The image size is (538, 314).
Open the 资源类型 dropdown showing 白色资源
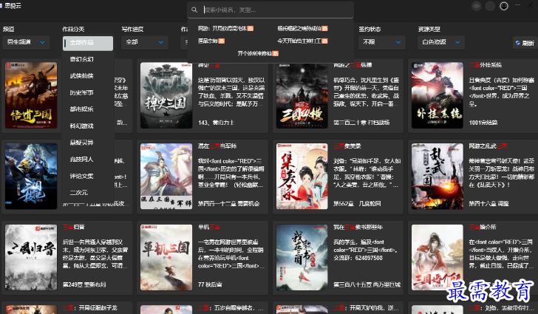(441, 42)
